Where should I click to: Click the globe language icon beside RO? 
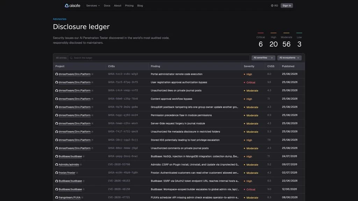[272, 6]
